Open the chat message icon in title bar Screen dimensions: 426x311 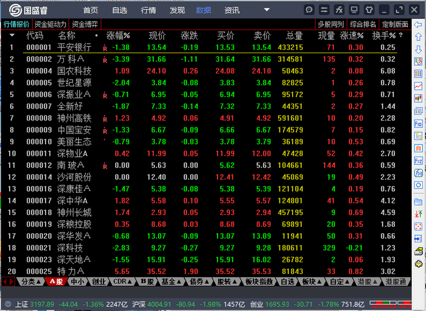coord(309,10)
